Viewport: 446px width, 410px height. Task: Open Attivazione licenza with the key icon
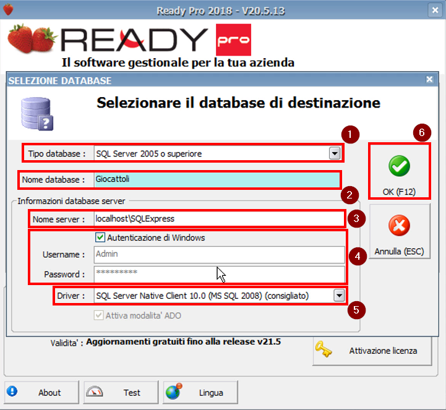coord(372,351)
